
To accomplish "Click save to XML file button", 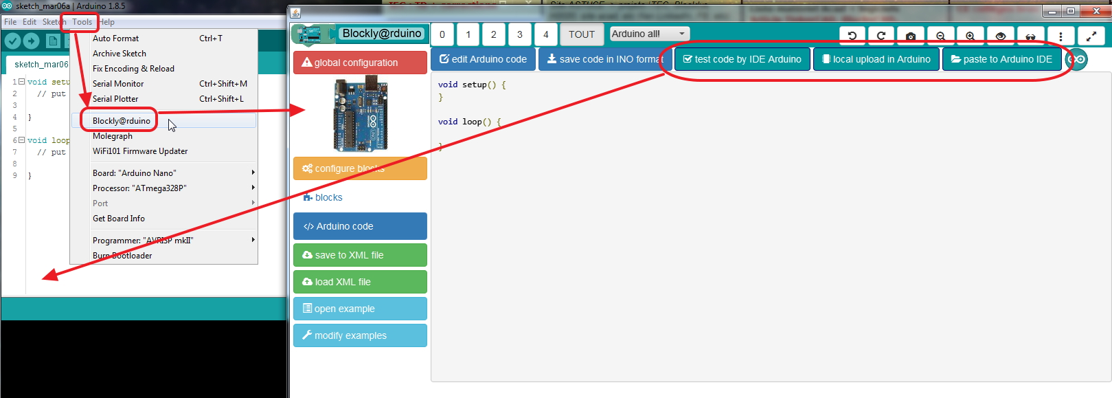I will pos(360,255).
